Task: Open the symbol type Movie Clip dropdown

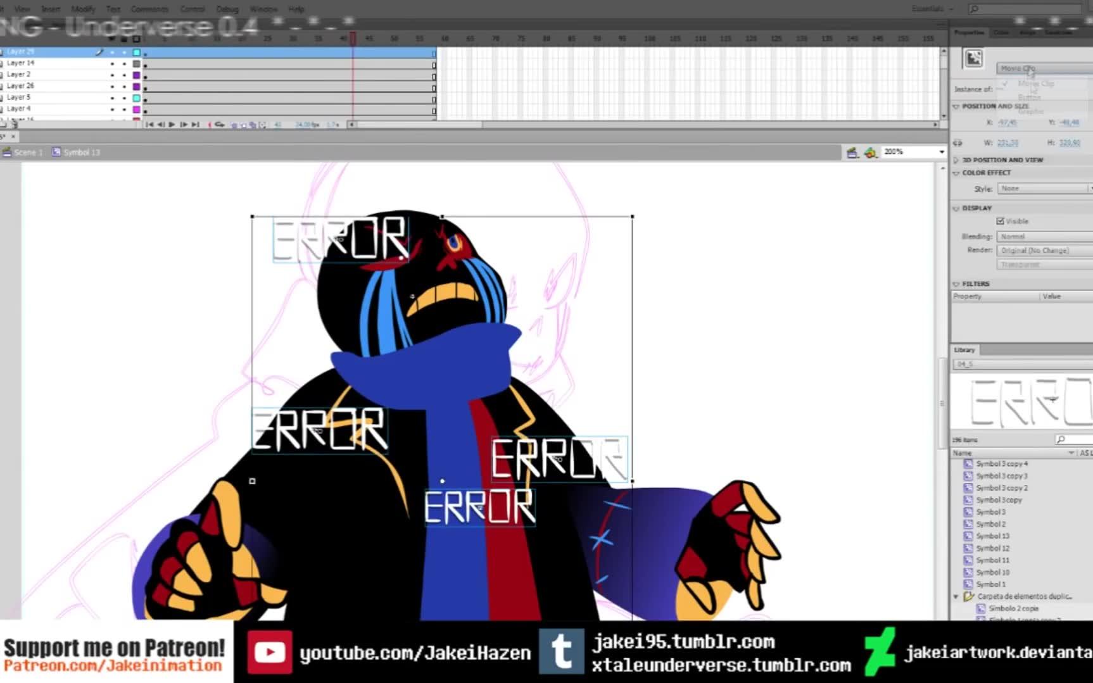Action: (1044, 68)
